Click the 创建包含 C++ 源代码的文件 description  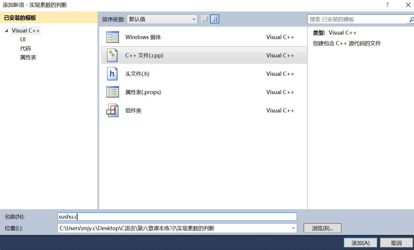pos(347,43)
